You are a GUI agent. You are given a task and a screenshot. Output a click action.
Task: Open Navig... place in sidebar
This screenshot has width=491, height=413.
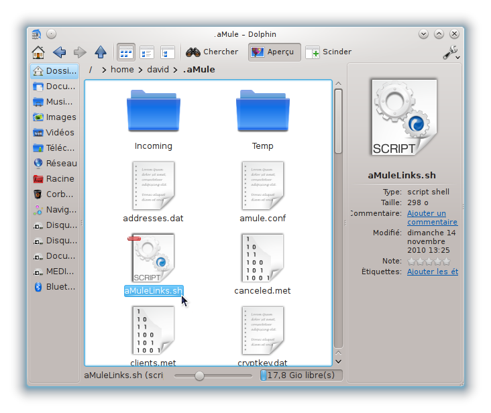[x=55, y=210]
